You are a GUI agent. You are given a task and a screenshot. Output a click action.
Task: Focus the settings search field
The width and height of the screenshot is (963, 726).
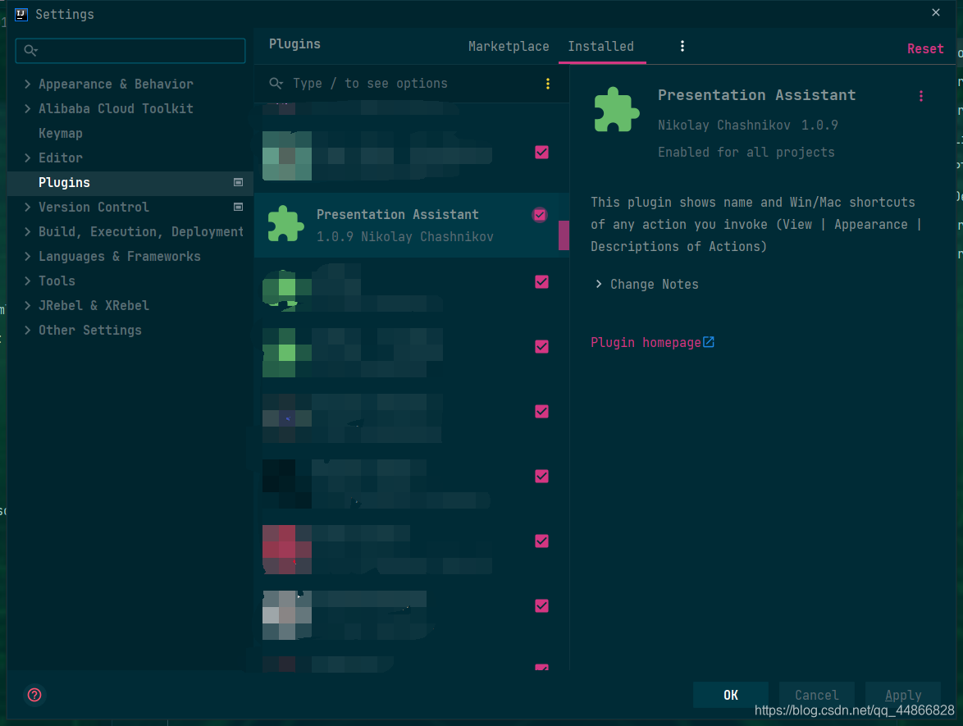tap(130, 50)
